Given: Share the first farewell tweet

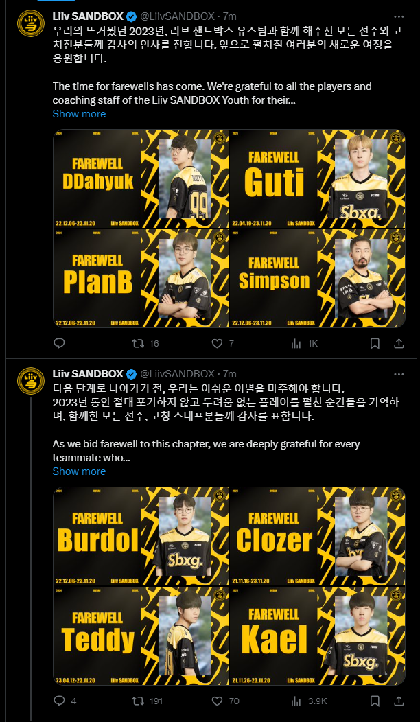Looking at the screenshot, I should click(x=399, y=344).
